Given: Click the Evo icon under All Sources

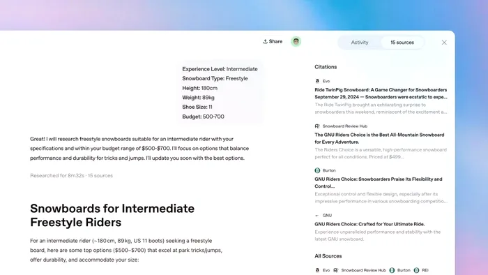Looking at the screenshot, I should pos(317,270).
